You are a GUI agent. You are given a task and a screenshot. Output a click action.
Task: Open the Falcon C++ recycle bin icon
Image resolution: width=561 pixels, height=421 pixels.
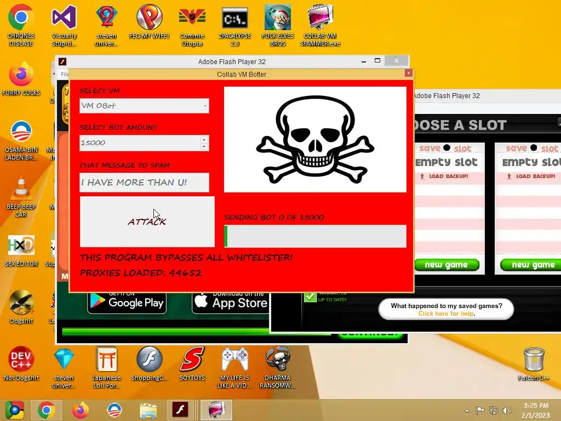[534, 364]
